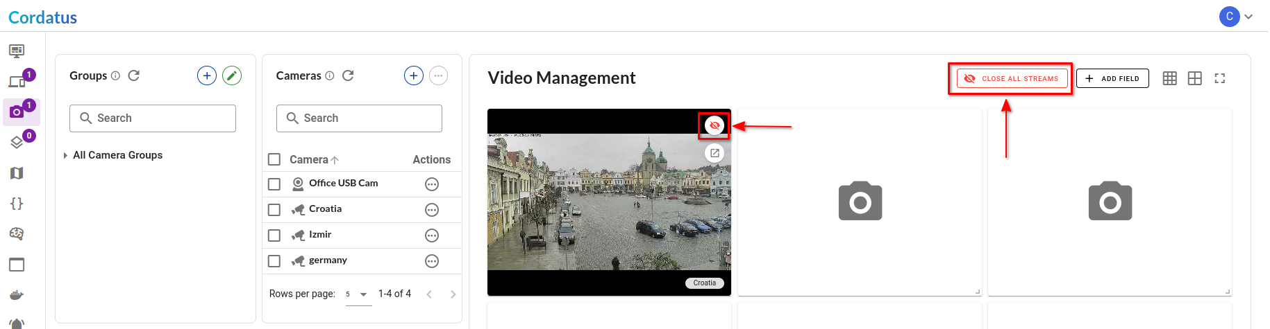Open the user account dropdown menu

point(1237,17)
